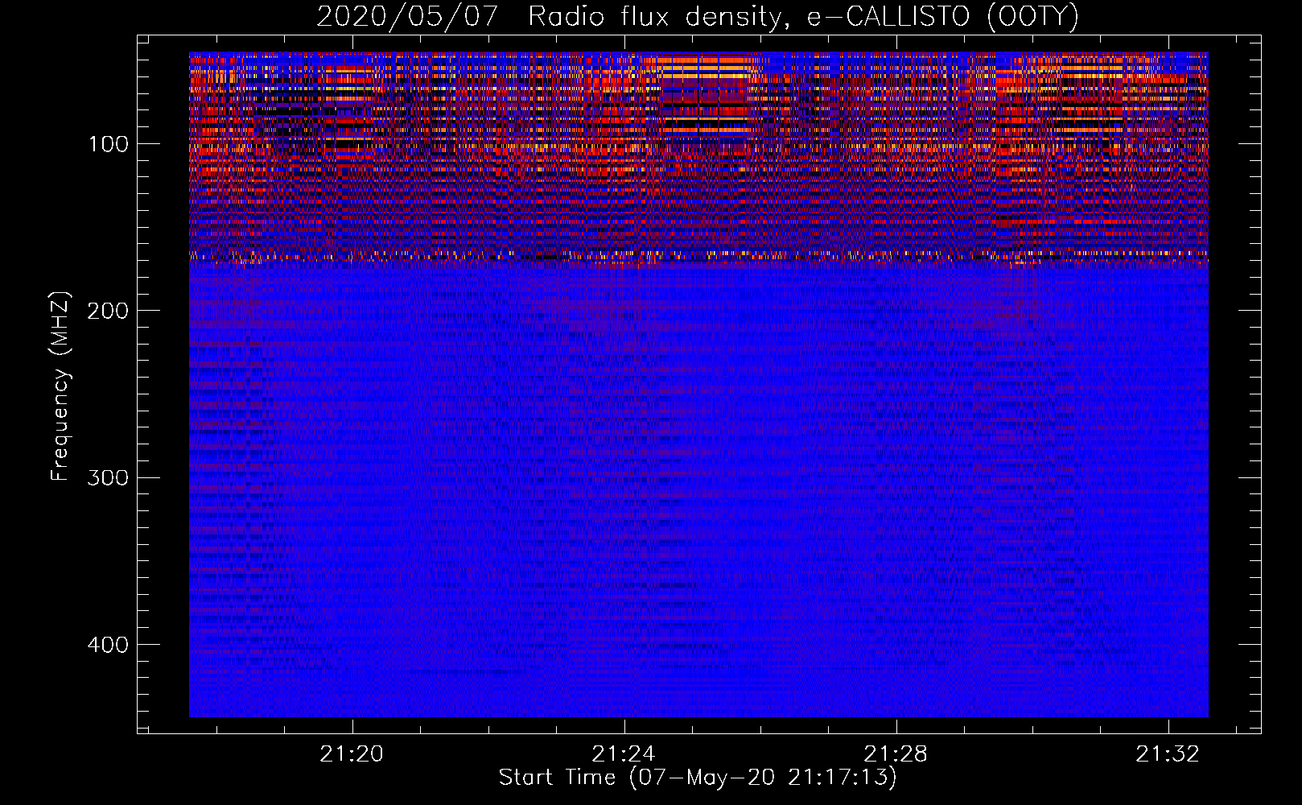Viewport: 1302px width, 805px height.
Task: Click the 21:24 time tick label
Action: (x=624, y=753)
